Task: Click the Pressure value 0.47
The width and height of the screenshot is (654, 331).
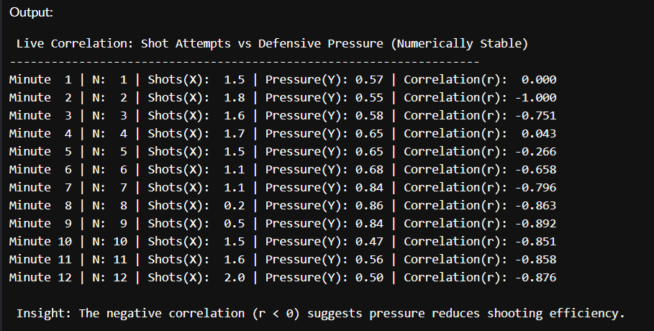Action: click(369, 242)
